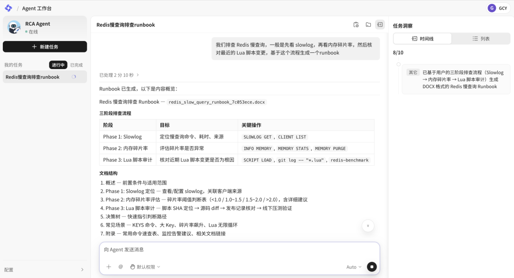
Task: Click list item 5. 决策树
Action: pyautogui.click(x=133, y=217)
